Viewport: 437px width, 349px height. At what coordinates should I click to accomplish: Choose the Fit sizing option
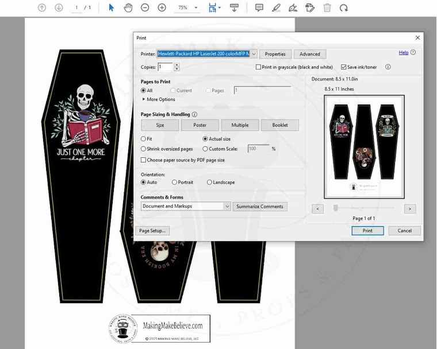143,138
